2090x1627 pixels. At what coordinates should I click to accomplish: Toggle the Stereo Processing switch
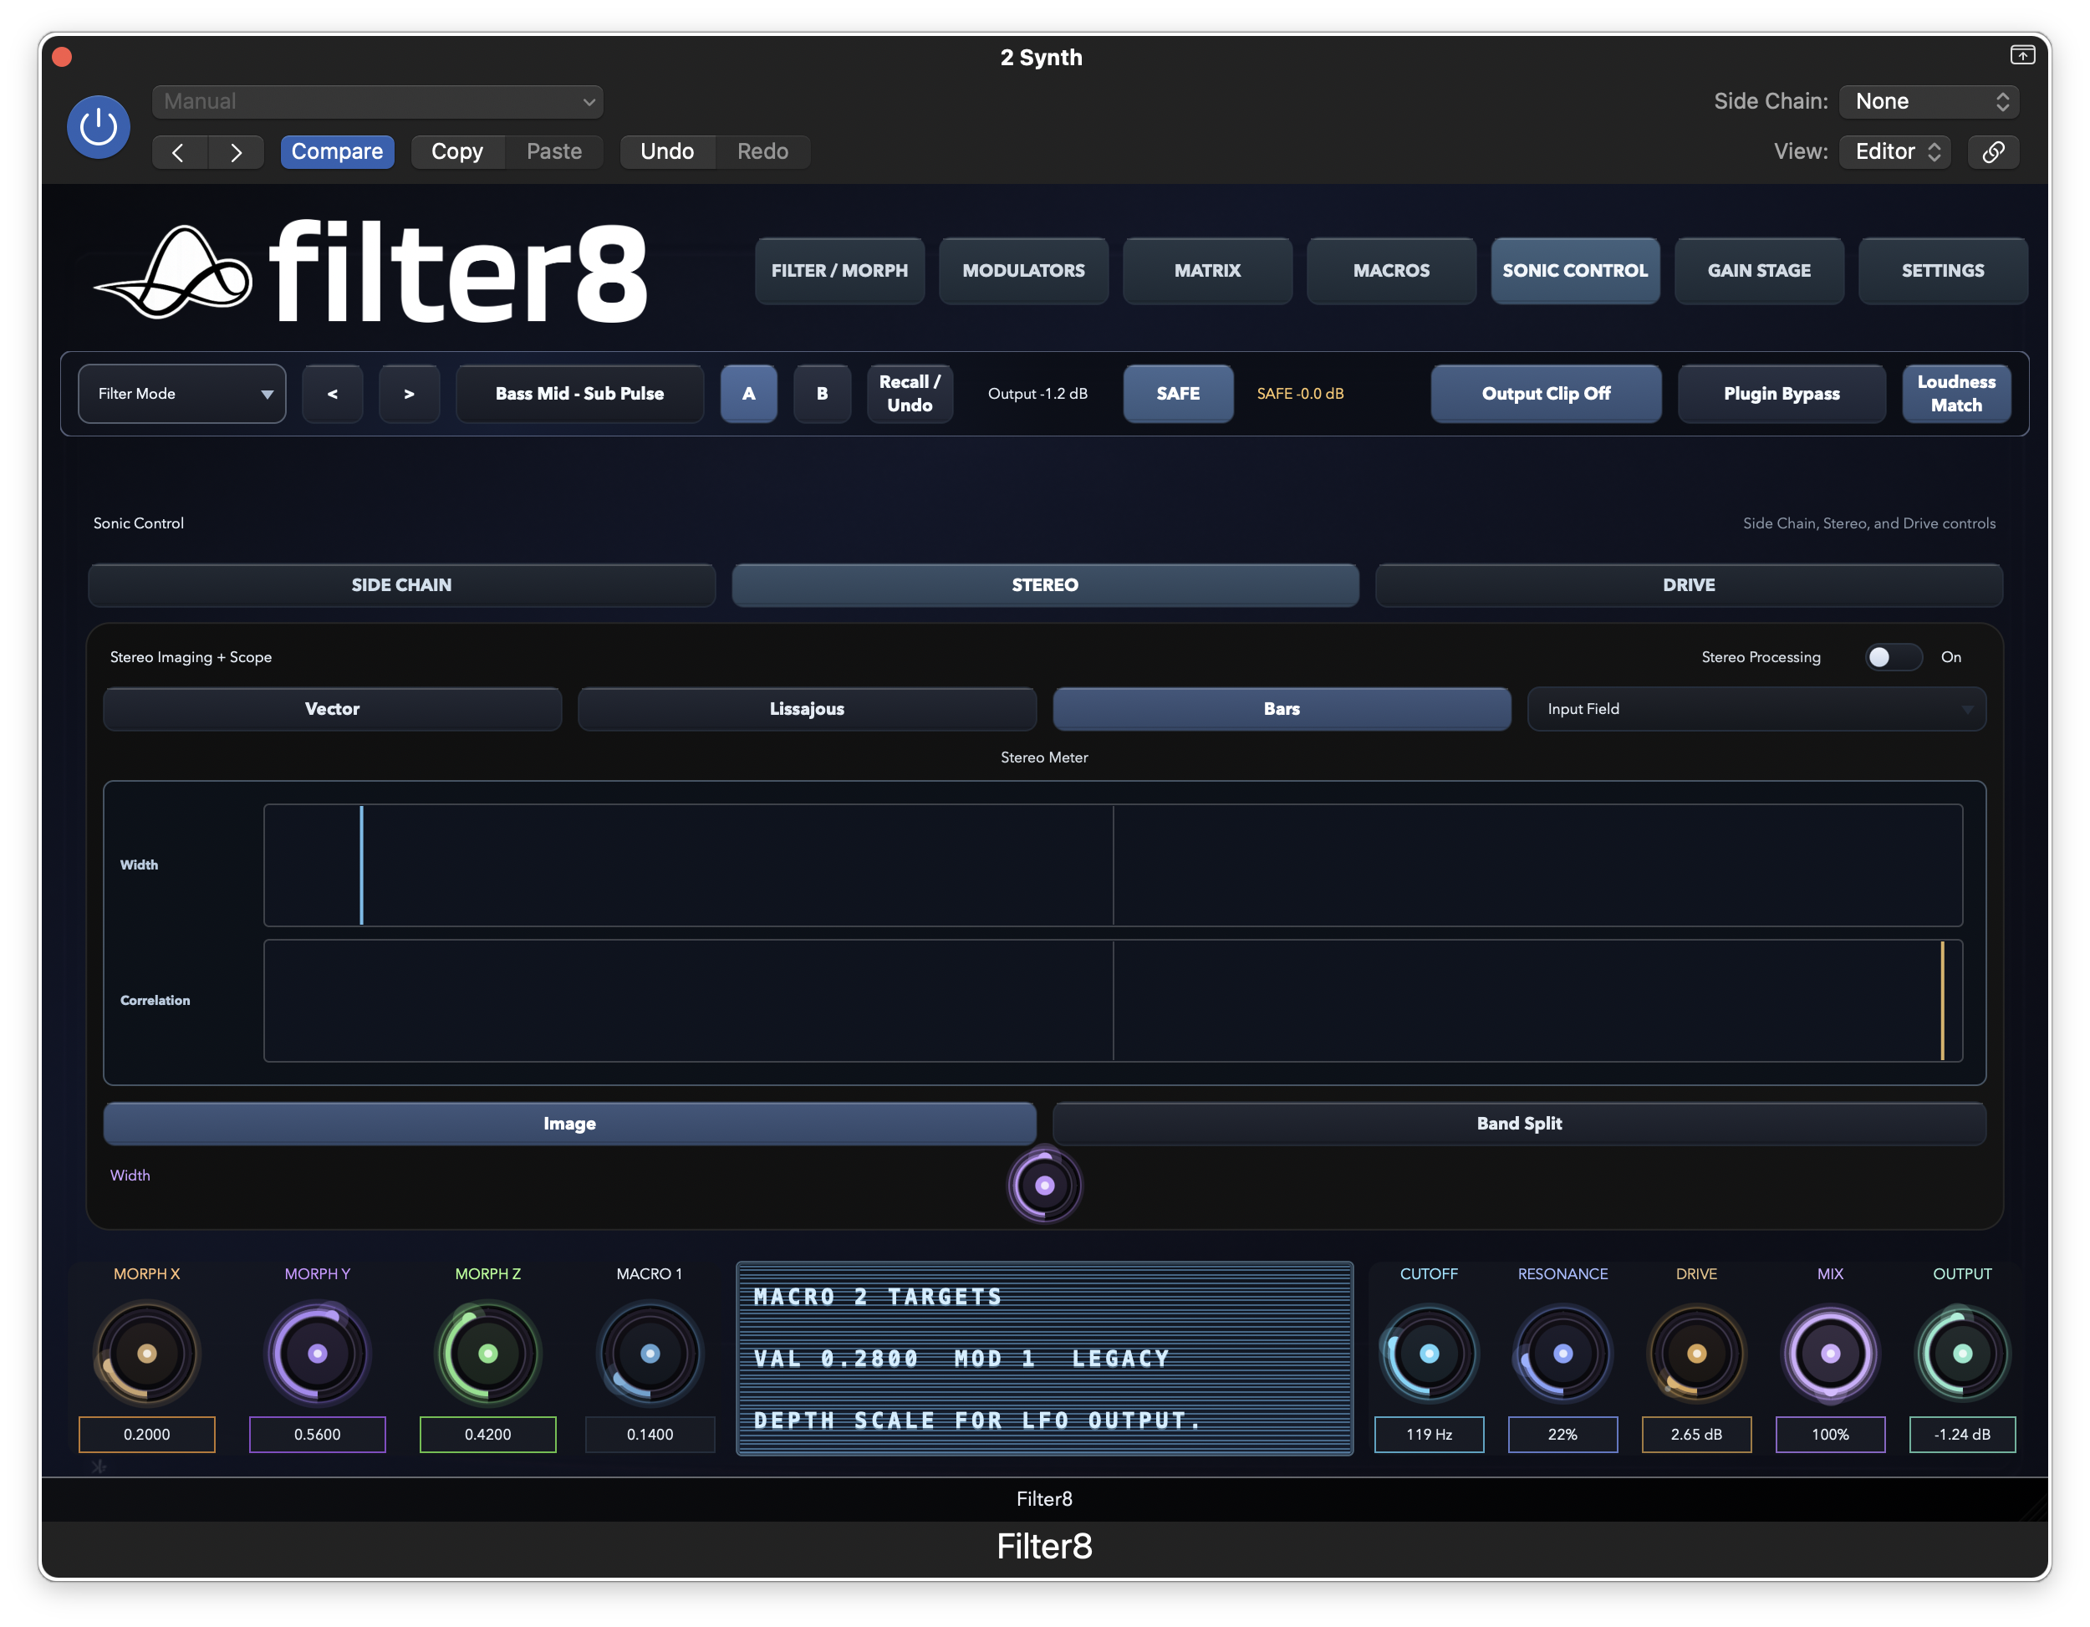(x=1892, y=656)
